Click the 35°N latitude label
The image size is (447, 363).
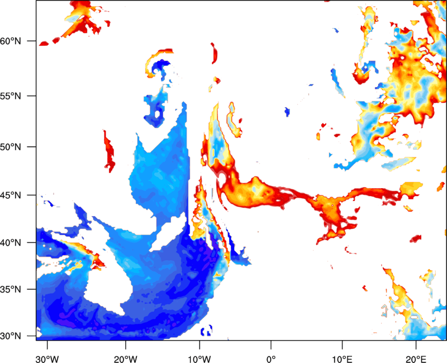[x=11, y=289]
